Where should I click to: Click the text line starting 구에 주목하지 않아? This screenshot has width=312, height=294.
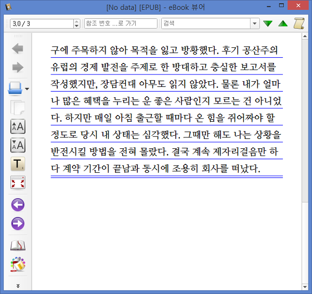[164, 50]
